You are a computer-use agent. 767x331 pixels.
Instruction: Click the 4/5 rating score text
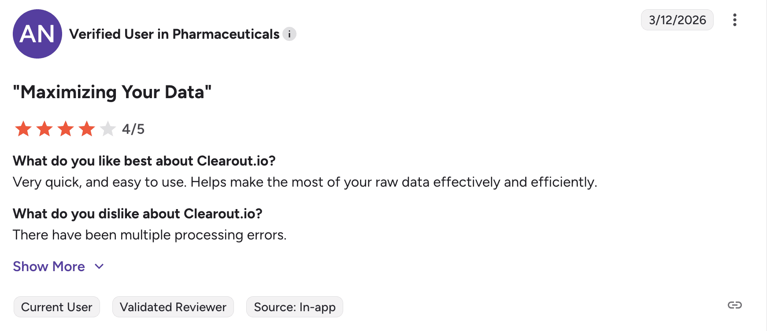[133, 129]
